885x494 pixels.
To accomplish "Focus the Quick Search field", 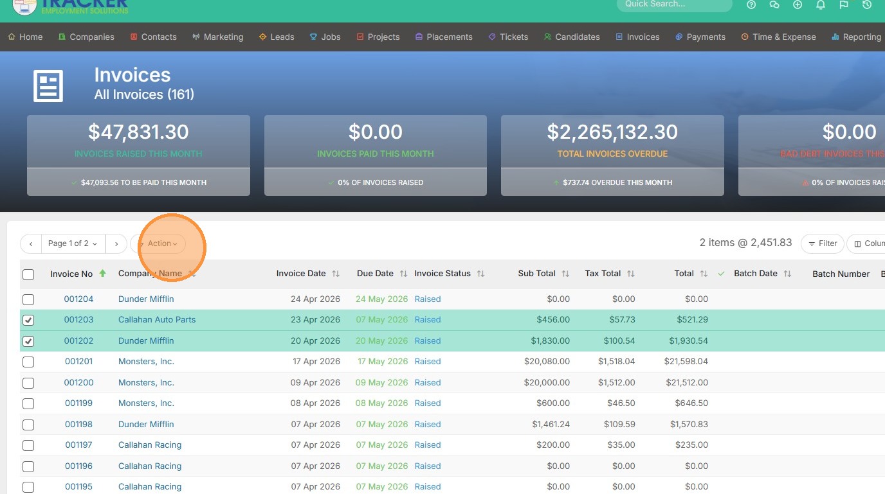I will pos(675,4).
